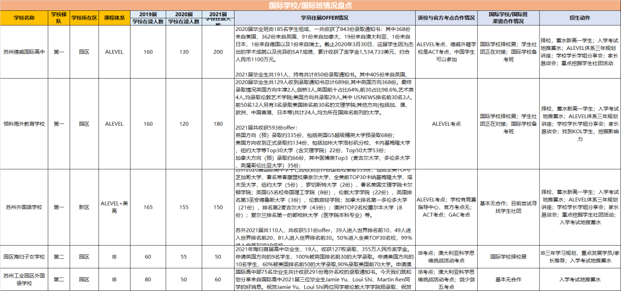Viewport: 621px width, 291px height.
Task: Click the 该校与官方考点合作情况 header
Action: tap(446, 18)
